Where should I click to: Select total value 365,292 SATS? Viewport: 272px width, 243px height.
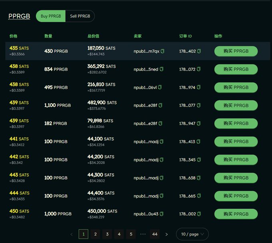(102, 66)
